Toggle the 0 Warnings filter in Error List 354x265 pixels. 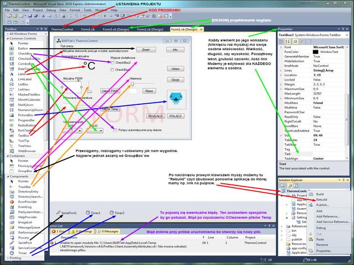point(82,231)
